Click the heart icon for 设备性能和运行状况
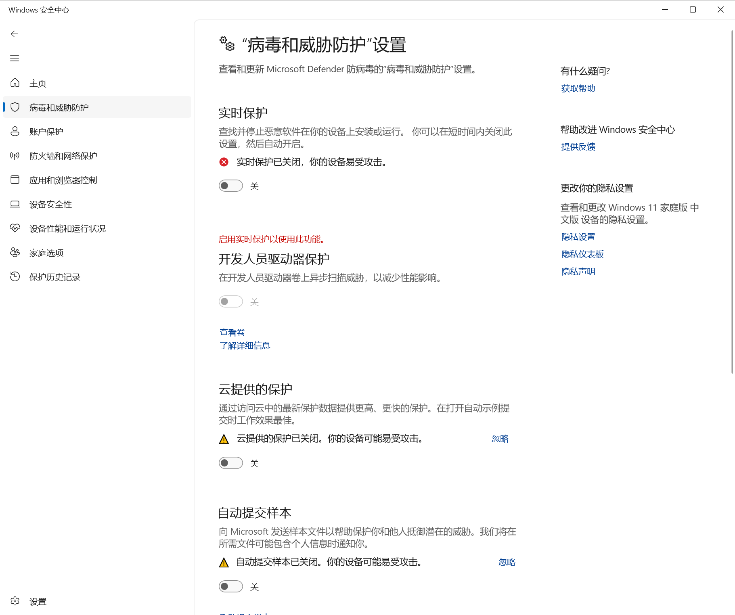Screen dimensions: 735x615 click(15, 228)
